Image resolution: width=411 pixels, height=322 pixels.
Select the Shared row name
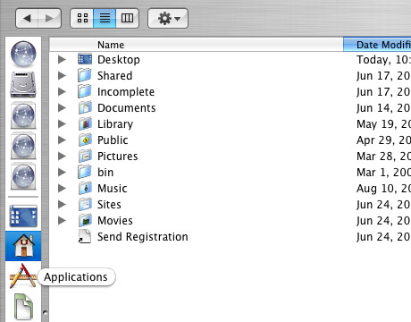[114, 75]
